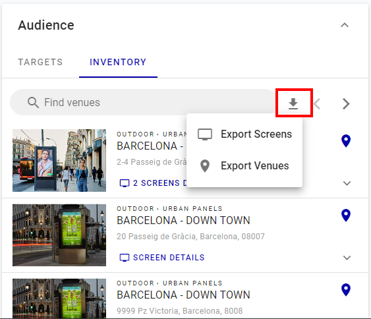Click address '20 Passeig de Gràcia, Barcelona, 08007'

[190, 237]
